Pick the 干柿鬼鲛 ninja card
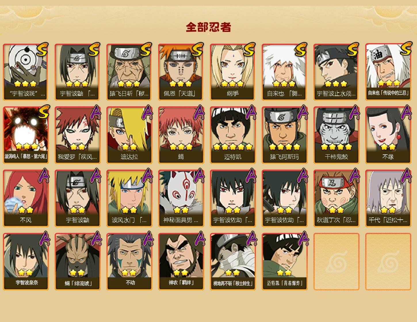This screenshot has width=417, height=322. [x=336, y=135]
